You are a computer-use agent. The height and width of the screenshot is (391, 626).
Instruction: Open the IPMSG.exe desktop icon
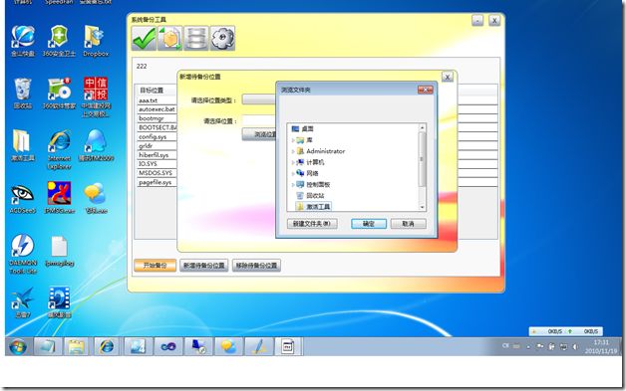(59, 198)
